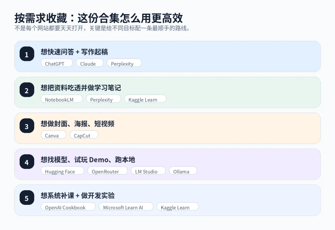335x230 pixels.
Task: Click the number 4 badge
Action: tap(27, 162)
